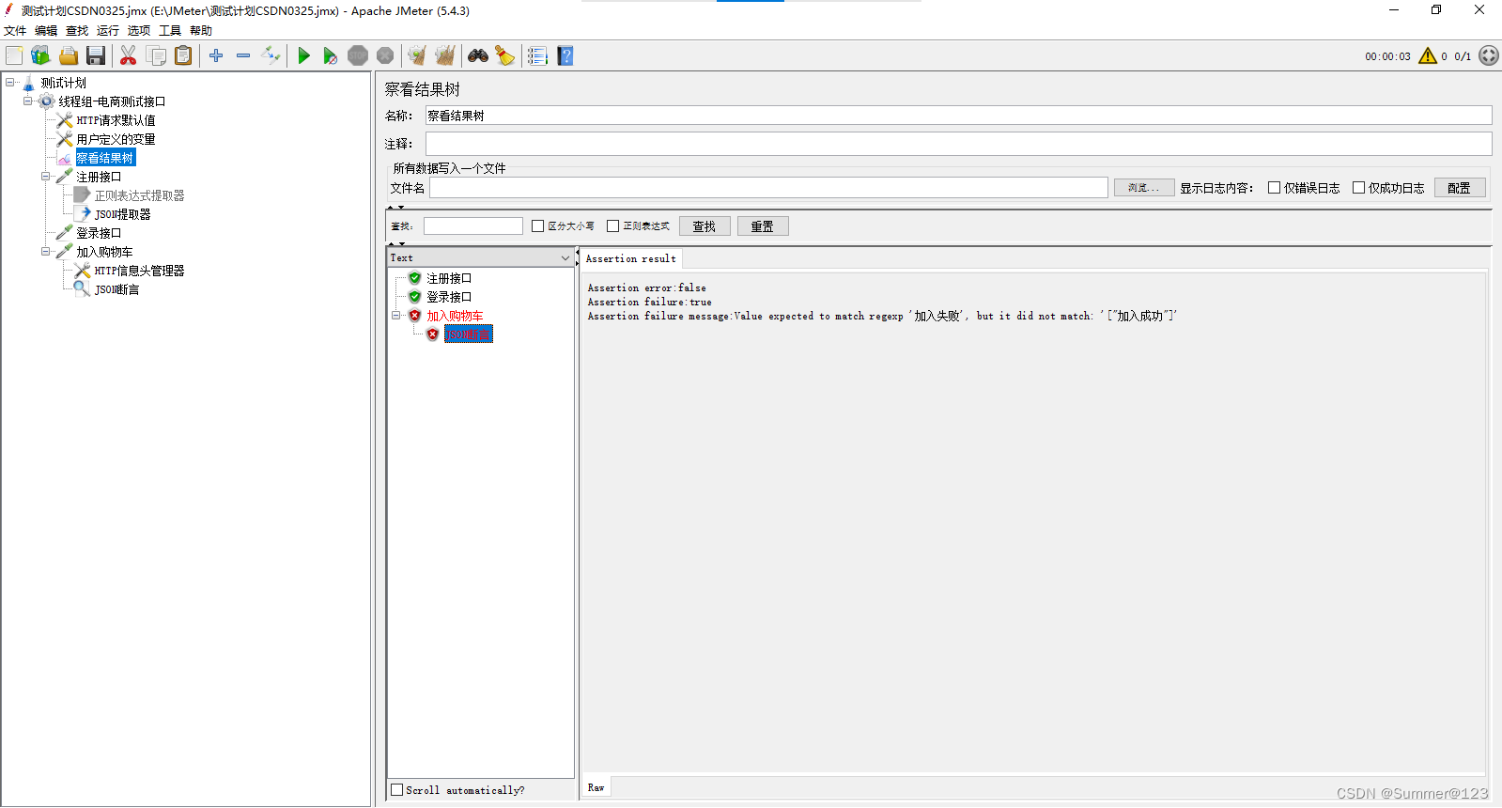Select 正则表达式提取器 tree item

pos(139,195)
